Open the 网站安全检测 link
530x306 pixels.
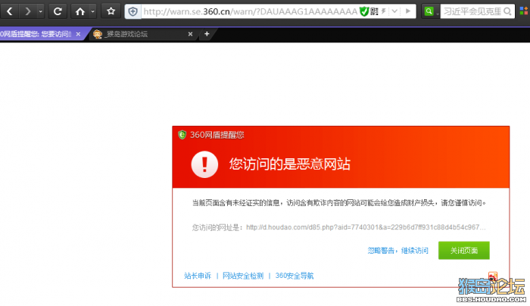243,276
